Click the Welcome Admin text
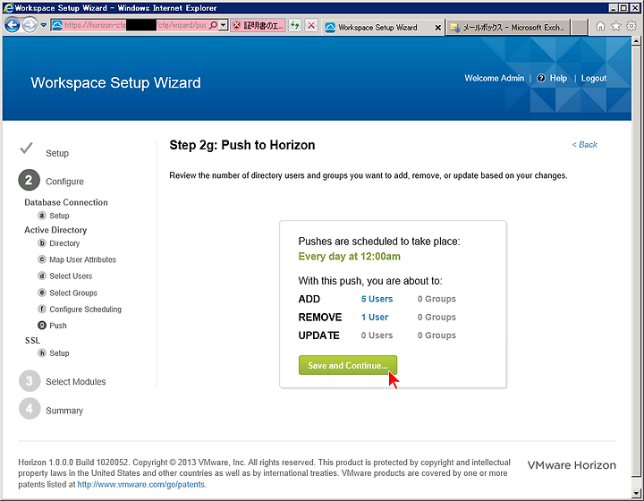Viewport: 644px width, 501px height. click(x=494, y=78)
